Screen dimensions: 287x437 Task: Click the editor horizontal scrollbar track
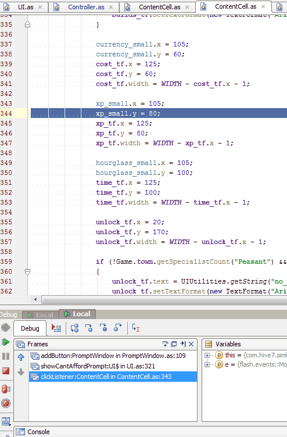[164, 300]
